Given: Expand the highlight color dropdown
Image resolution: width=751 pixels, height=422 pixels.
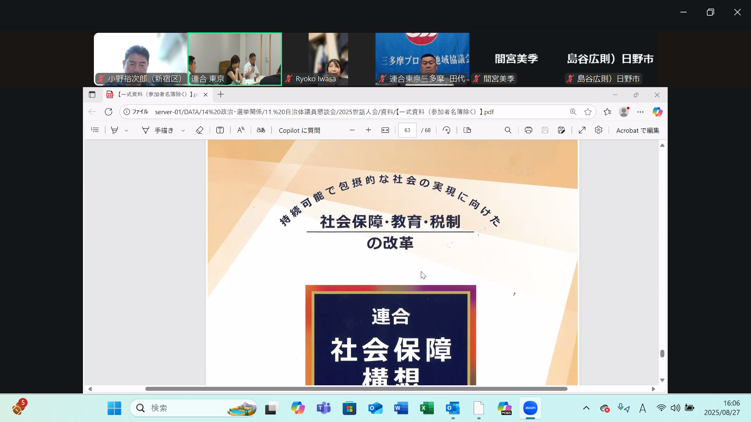Looking at the screenshot, I should click(126, 131).
